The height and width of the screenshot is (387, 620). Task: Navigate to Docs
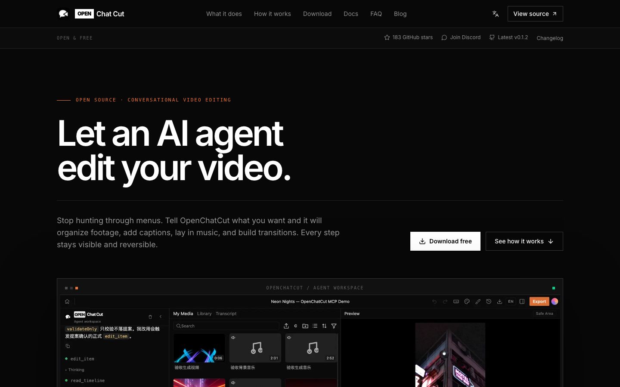pyautogui.click(x=351, y=14)
